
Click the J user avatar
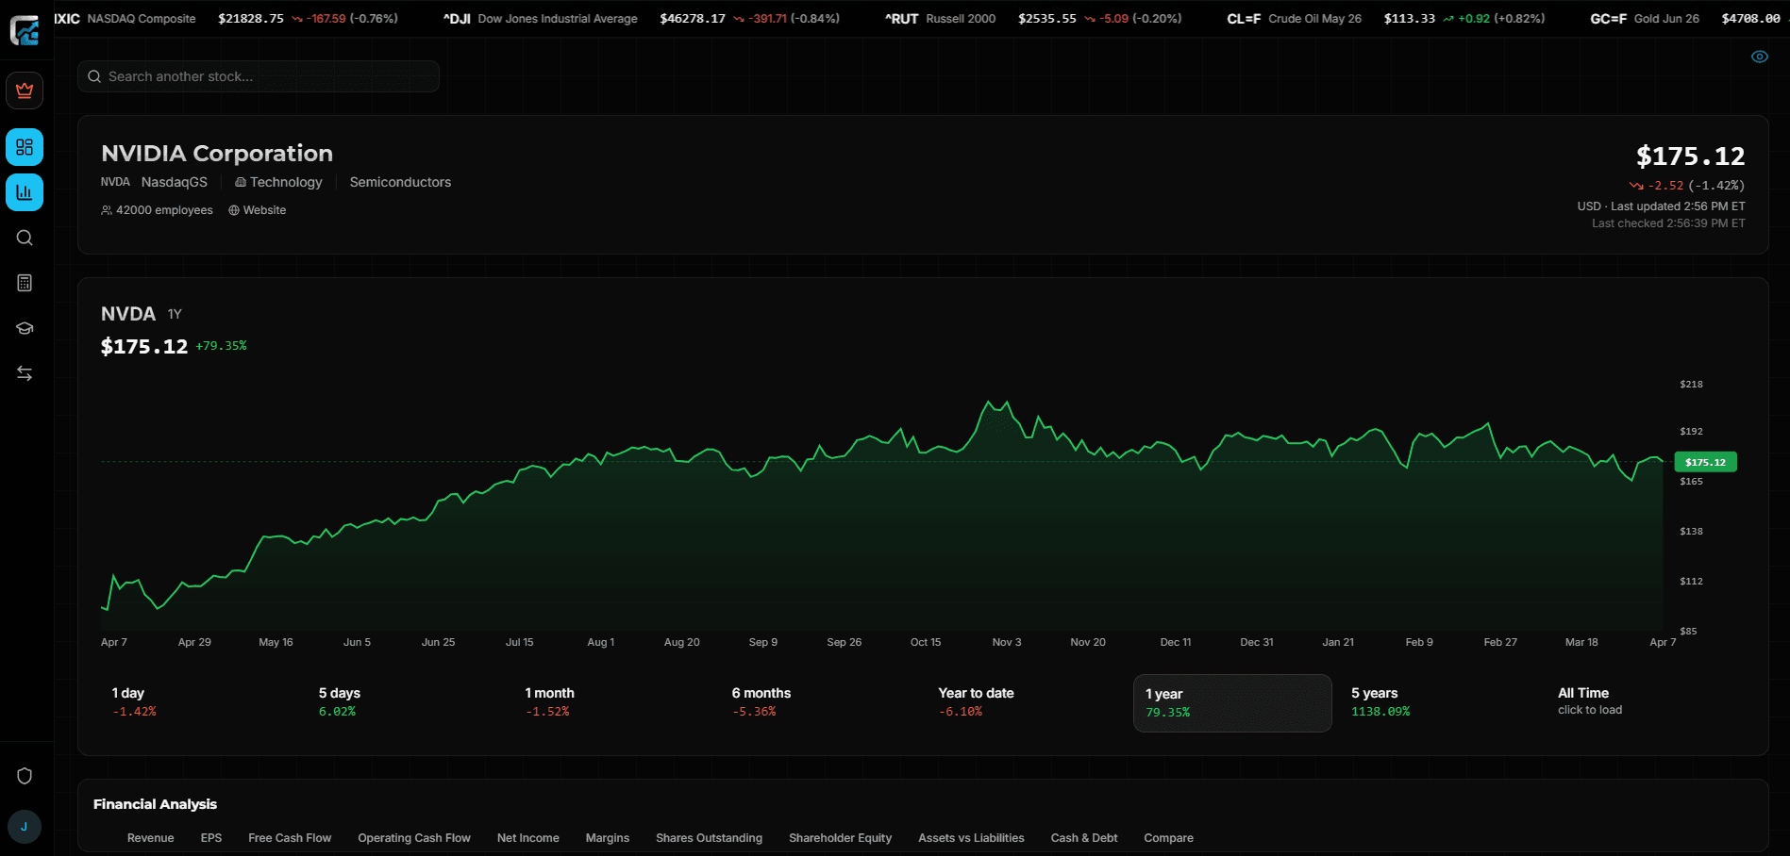click(x=25, y=827)
